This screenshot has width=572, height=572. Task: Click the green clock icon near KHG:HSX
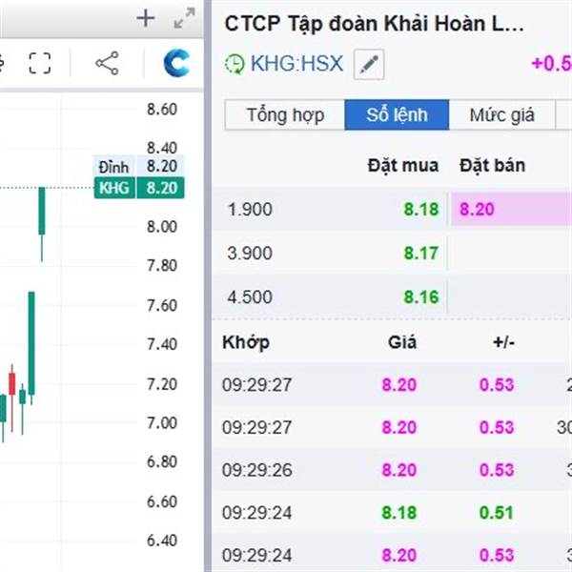pos(235,65)
